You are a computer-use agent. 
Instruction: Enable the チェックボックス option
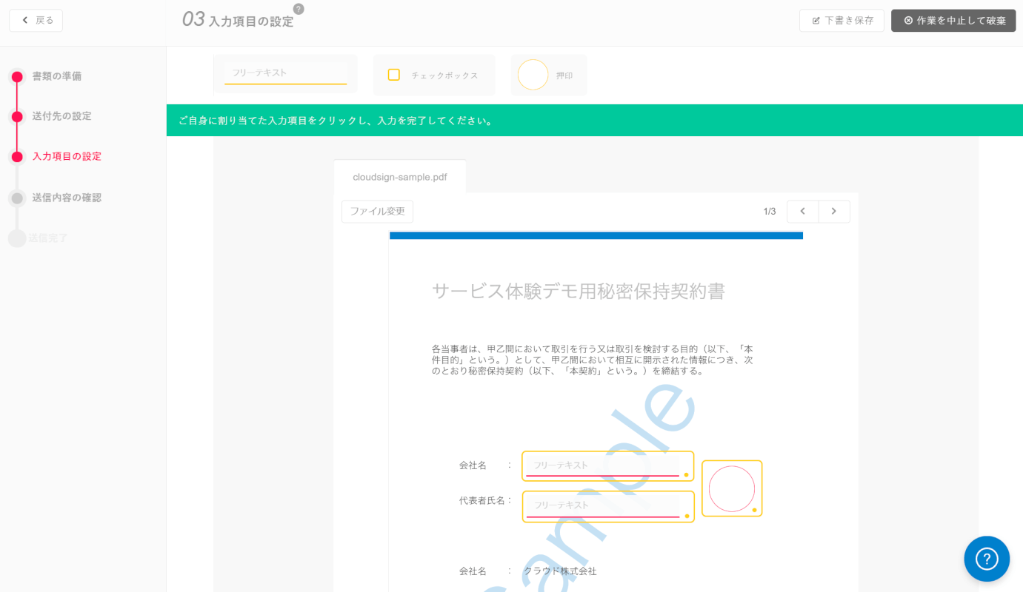pos(434,75)
